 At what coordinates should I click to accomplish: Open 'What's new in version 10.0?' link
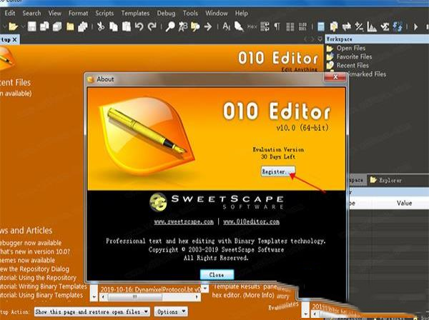tap(35, 251)
